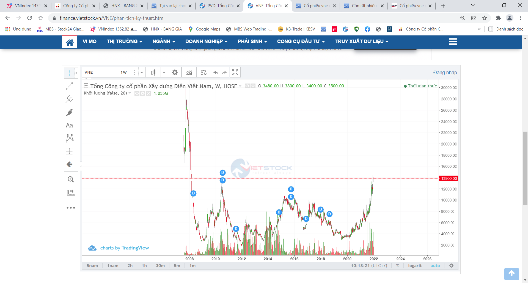Open THỊ TRƯỜNG dropdown menu
The image size is (528, 283).
click(x=125, y=41)
